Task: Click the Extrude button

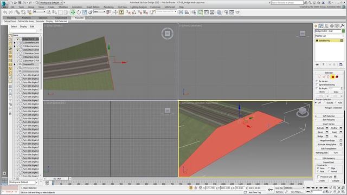Action: pyautogui.click(x=320, y=128)
